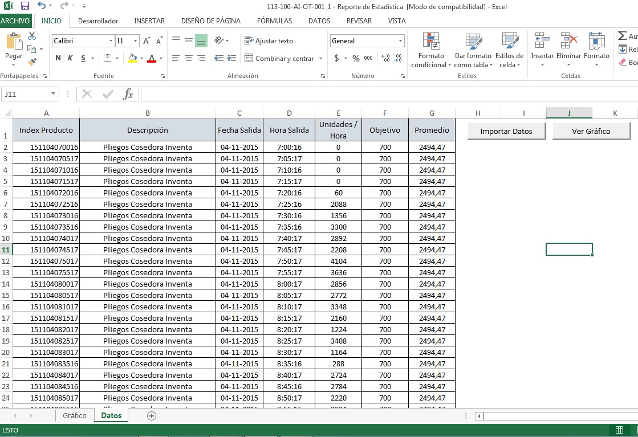Toggle italic formatting K button
Image resolution: width=638 pixels, height=437 pixels.
[x=71, y=58]
